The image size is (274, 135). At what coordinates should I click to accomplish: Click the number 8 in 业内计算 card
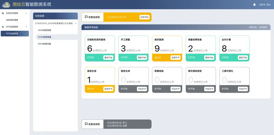point(224,48)
